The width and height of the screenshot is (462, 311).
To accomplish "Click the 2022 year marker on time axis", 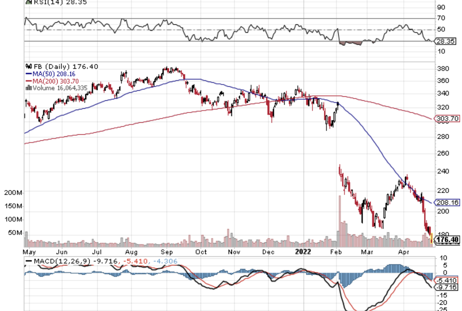I will pos(303,251).
